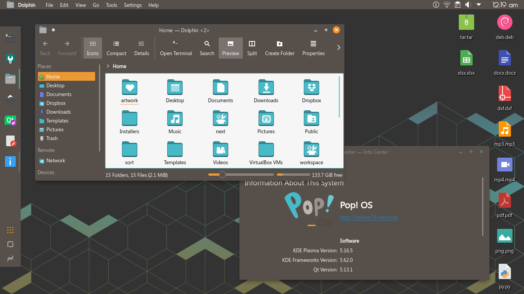Select the Templates folder in file view
The image size is (524, 294).
(x=175, y=153)
